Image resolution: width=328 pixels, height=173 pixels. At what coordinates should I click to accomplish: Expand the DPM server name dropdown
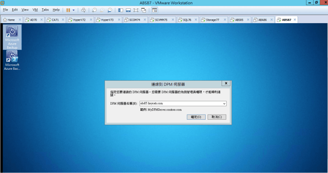pos(224,103)
